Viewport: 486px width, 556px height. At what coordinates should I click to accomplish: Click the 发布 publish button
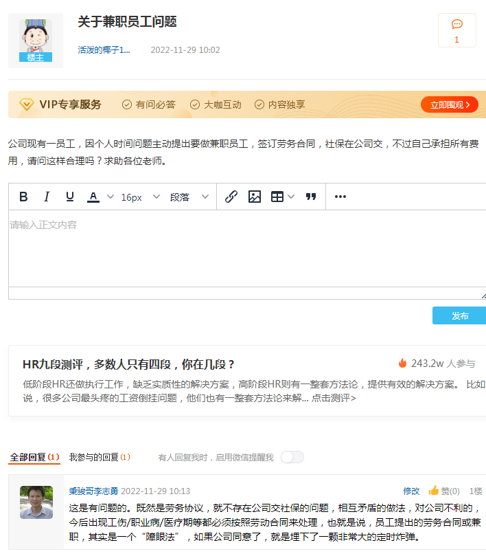tap(459, 315)
